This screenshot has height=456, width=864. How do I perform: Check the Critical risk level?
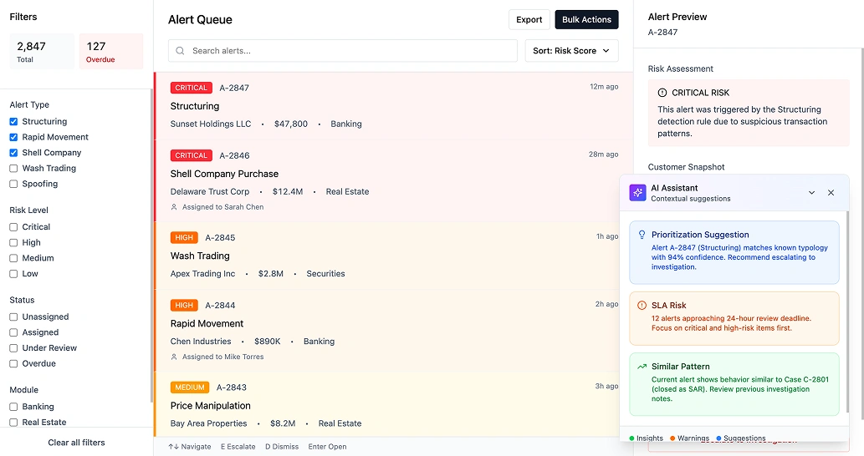(x=13, y=226)
